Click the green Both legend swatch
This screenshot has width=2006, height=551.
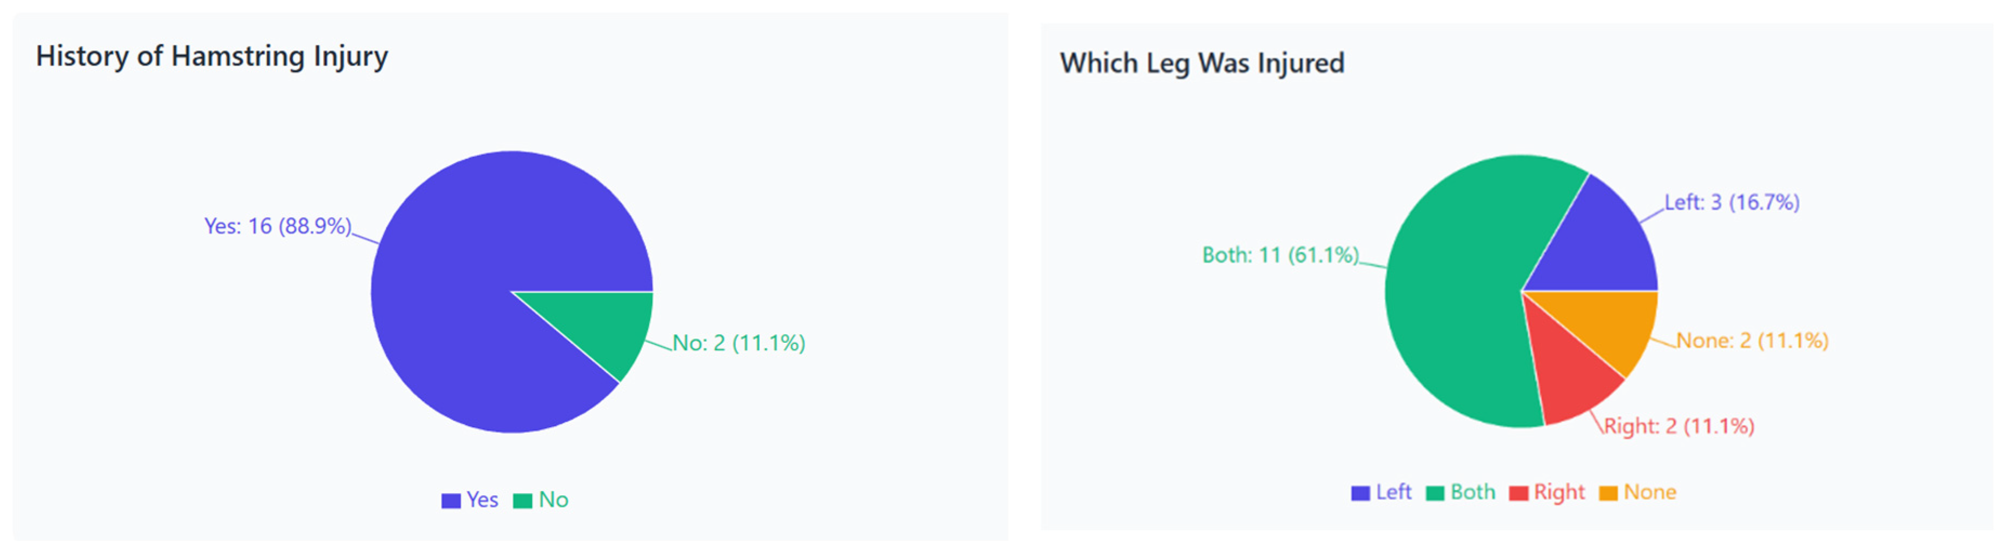pos(1435,493)
